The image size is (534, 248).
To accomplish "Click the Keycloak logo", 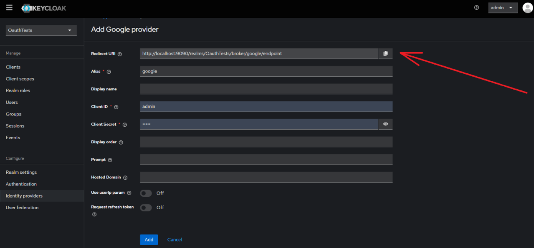I will click(x=44, y=8).
